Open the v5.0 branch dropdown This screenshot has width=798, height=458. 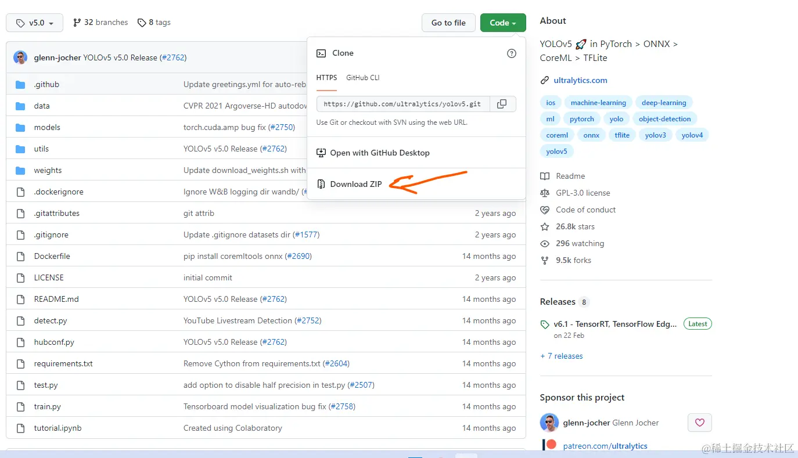tap(34, 23)
